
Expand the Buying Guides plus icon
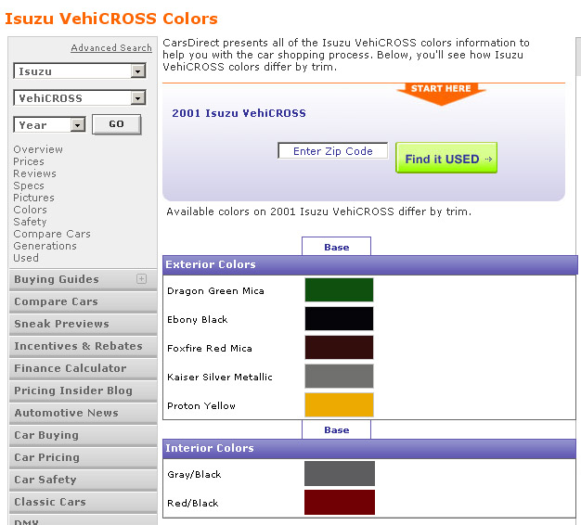(x=141, y=279)
